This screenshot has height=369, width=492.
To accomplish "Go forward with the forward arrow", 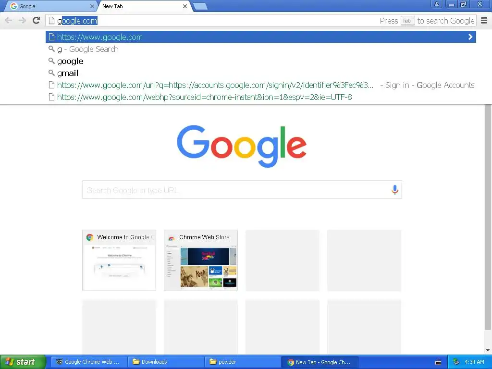I will [22, 21].
